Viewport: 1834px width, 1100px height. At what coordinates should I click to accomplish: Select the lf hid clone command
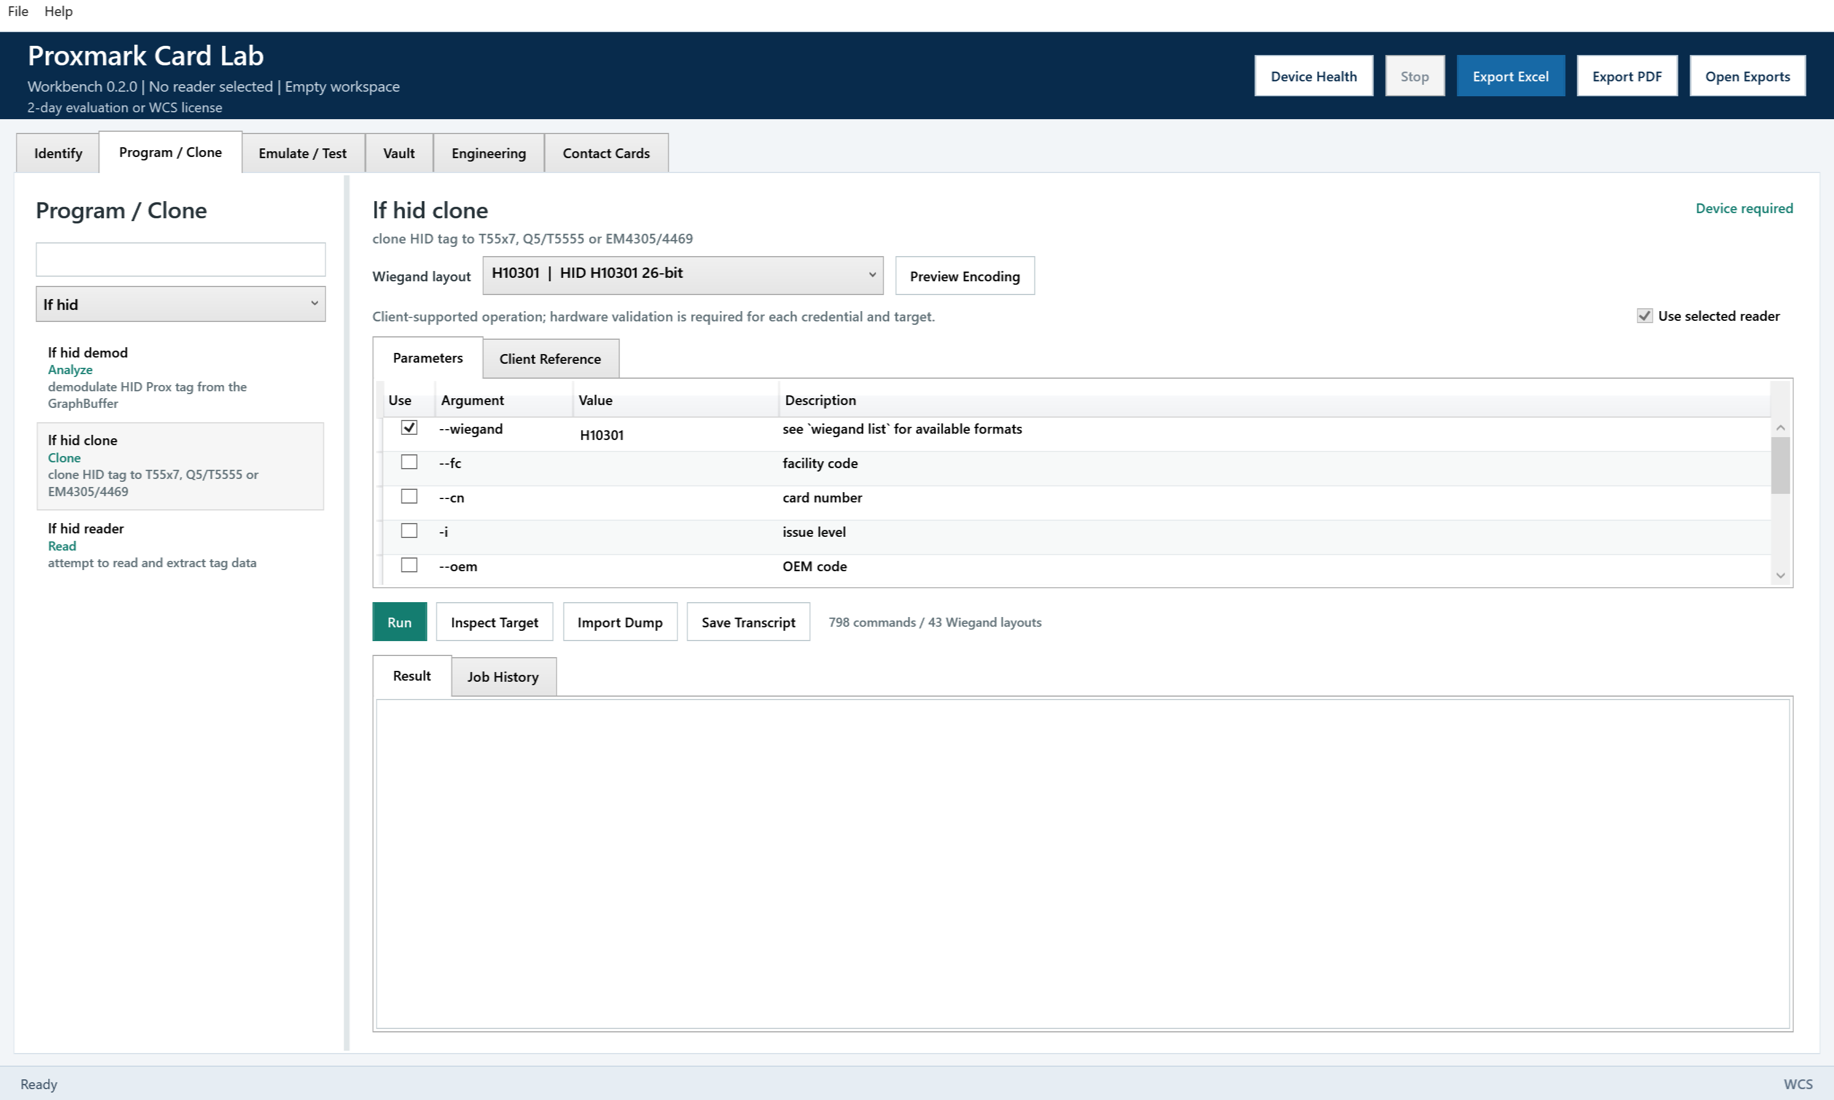point(180,466)
